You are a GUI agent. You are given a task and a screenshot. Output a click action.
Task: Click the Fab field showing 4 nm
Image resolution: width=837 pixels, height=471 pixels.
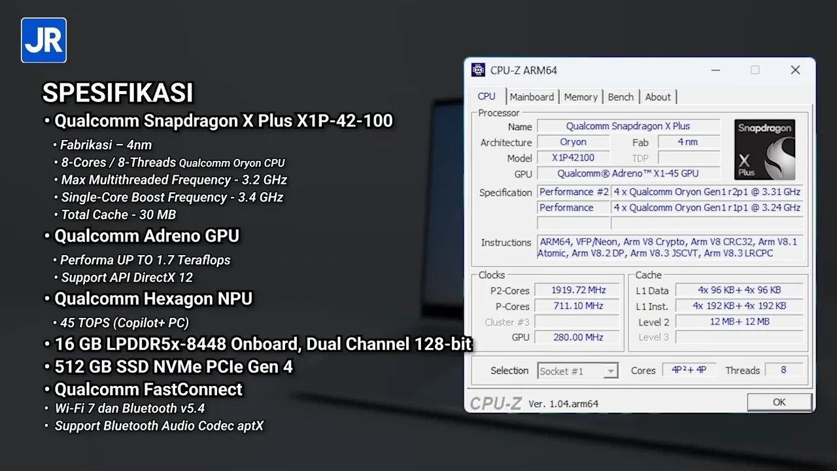point(688,142)
